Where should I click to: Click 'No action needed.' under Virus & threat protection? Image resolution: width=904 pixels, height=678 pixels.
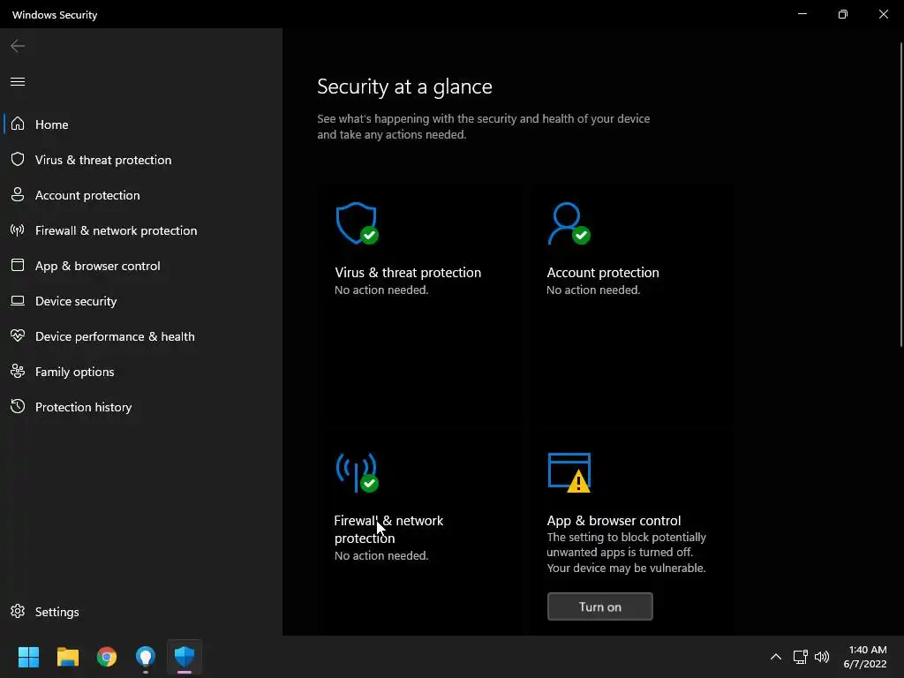pos(381,290)
